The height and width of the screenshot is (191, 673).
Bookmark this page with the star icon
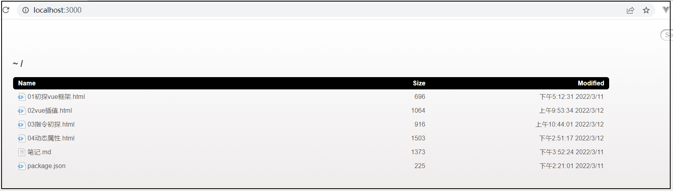coord(646,10)
